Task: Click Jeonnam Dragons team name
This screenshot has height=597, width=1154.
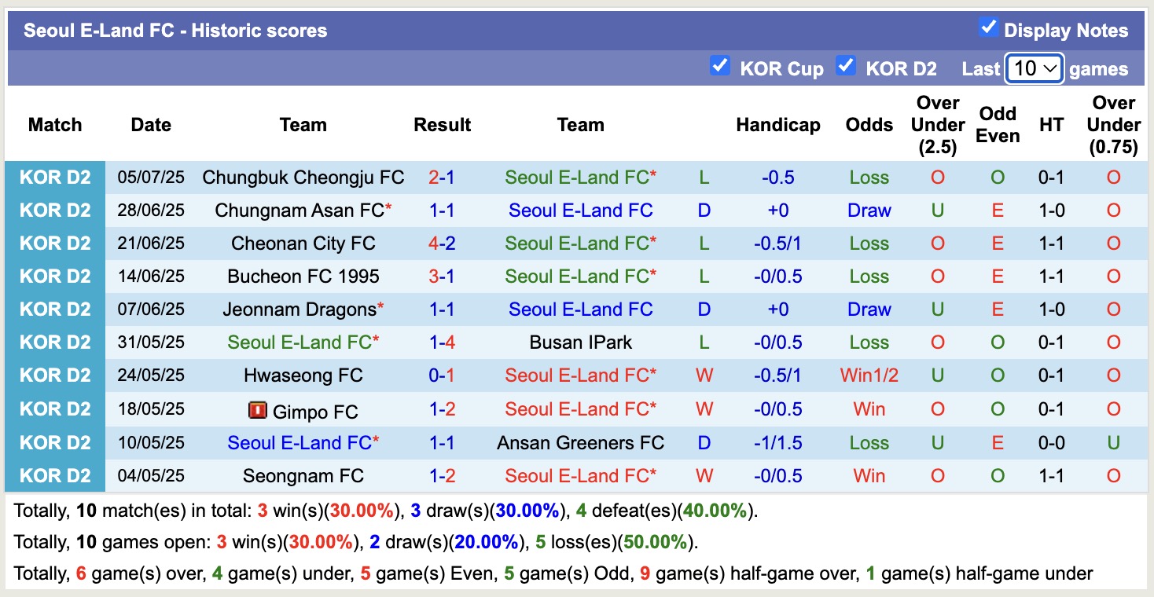Action: (299, 309)
